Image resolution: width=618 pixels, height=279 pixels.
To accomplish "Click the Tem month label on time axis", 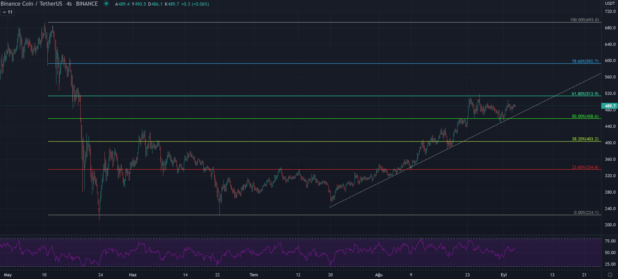I will (x=254, y=275).
